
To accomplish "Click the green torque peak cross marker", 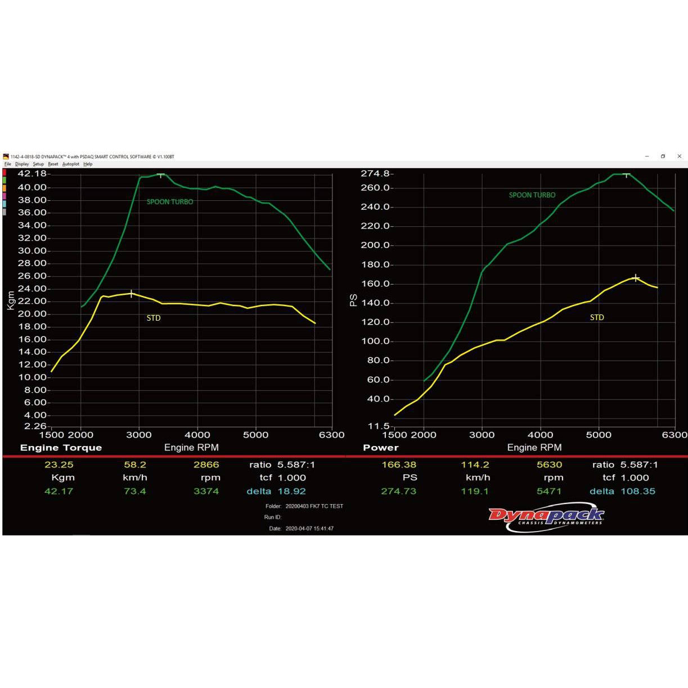I will tap(161, 175).
